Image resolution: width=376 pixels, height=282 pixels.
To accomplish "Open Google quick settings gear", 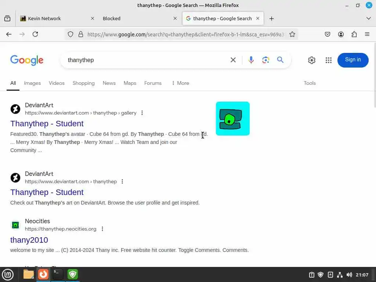I will 311,60.
